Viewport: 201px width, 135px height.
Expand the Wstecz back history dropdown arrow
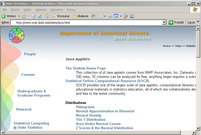point(19,16)
